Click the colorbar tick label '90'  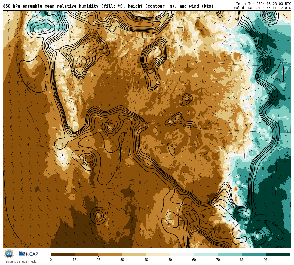(266, 260)
